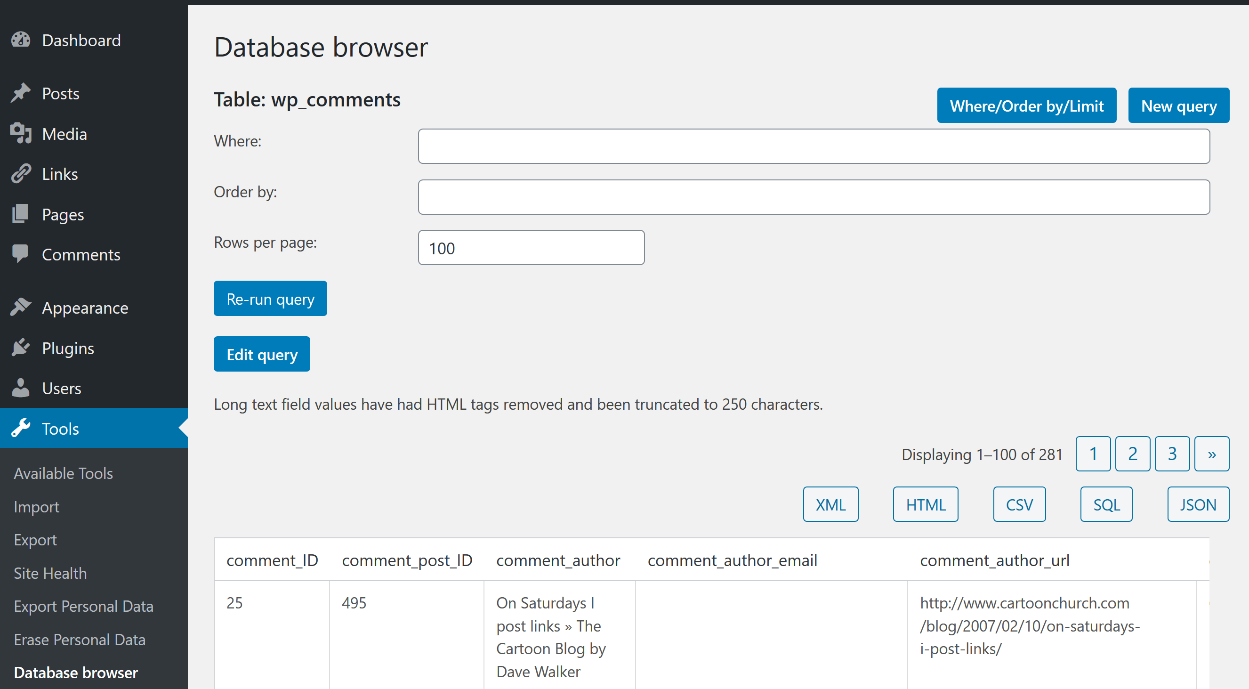Click into the Where input field
This screenshot has width=1249, height=689.
pos(814,146)
